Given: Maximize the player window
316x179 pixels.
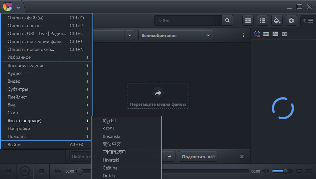Looking at the screenshot, I should pyautogui.click(x=300, y=7).
